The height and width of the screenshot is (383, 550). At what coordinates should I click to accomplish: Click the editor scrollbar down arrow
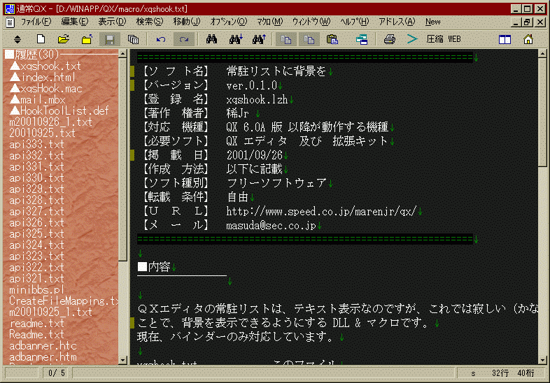[x=542, y=360]
